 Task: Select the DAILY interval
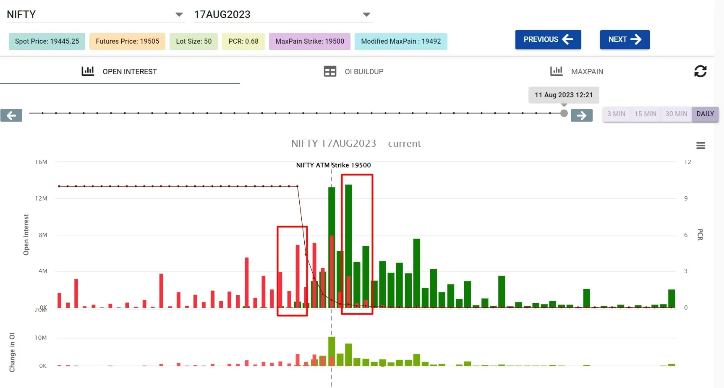pos(705,114)
